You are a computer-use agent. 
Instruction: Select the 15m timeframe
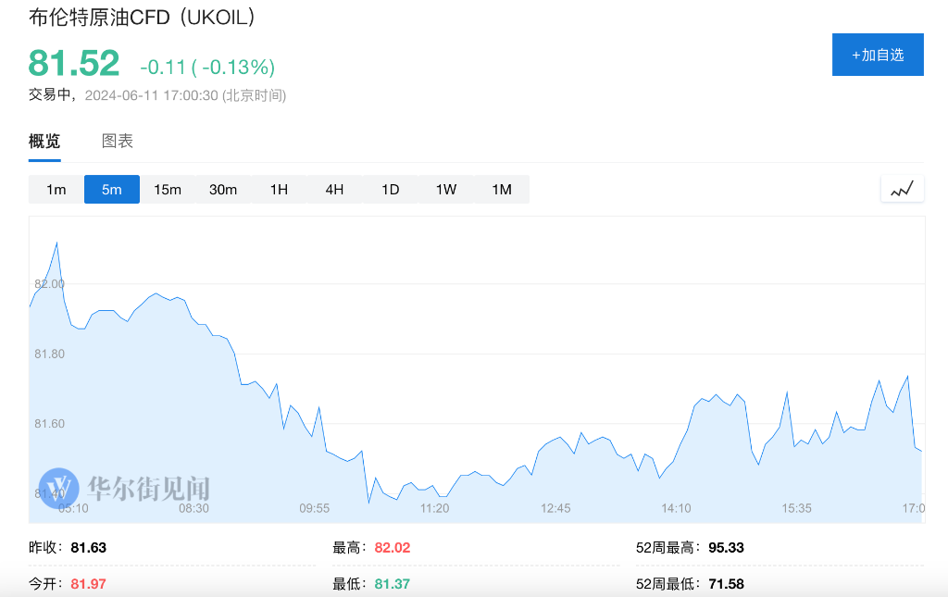coord(168,189)
